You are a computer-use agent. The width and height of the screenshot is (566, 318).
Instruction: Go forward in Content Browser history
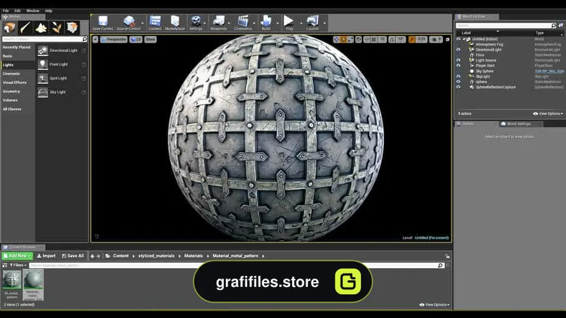98,256
